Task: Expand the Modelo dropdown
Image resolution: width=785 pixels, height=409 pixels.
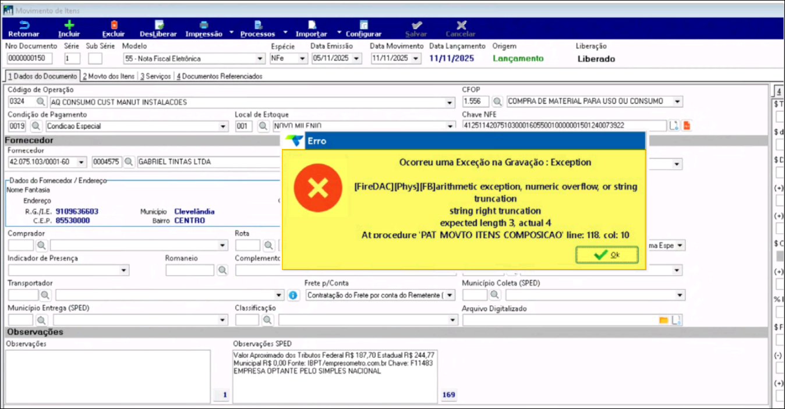Action: (x=260, y=59)
